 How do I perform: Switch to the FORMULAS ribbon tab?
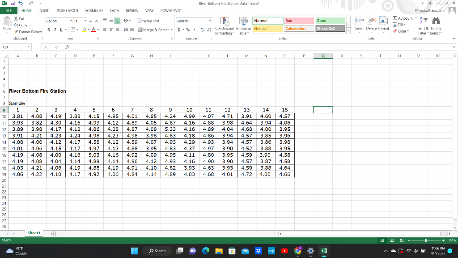pos(94,11)
